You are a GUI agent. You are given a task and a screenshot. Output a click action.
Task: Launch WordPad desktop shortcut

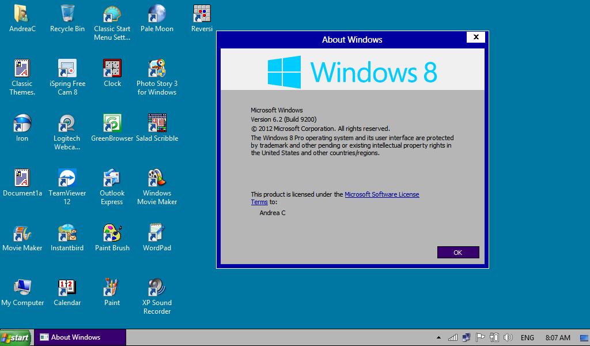(x=157, y=233)
